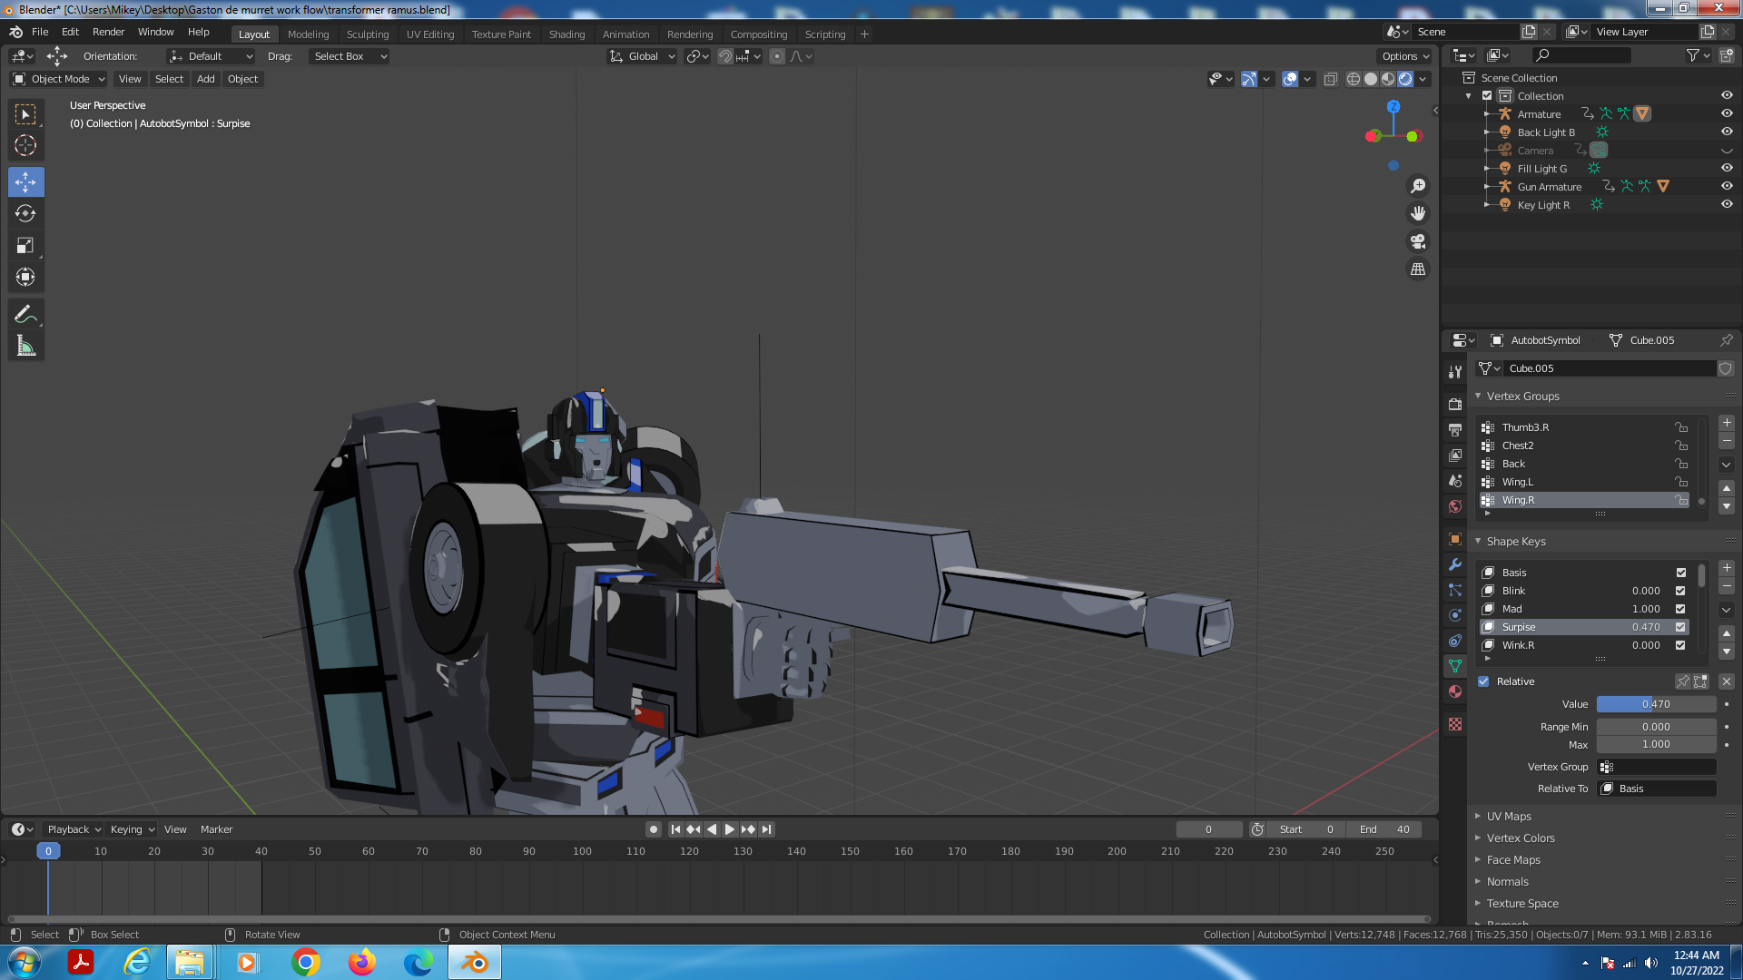Image resolution: width=1743 pixels, height=980 pixels.
Task: Adjust the Surpise shape key Value slider
Action: [x=1656, y=704]
